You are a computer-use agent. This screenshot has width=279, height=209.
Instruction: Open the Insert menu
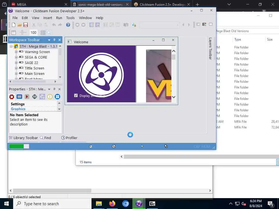47,18
